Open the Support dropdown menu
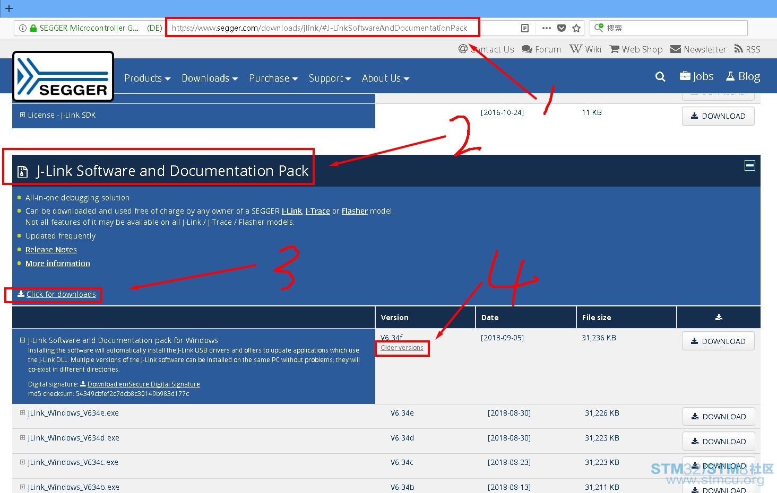The height and width of the screenshot is (493, 777). coord(330,78)
